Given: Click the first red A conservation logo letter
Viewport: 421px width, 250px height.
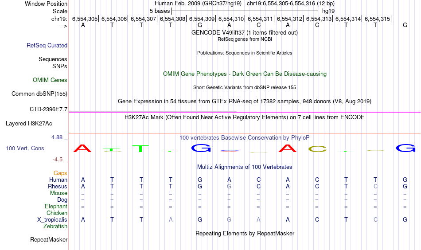Looking at the screenshot, I should 82,148.
